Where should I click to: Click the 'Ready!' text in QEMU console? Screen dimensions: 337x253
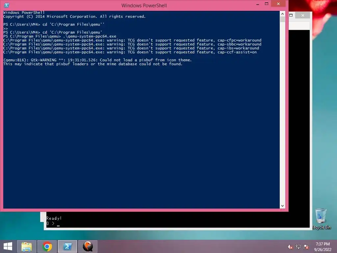pos(54,218)
